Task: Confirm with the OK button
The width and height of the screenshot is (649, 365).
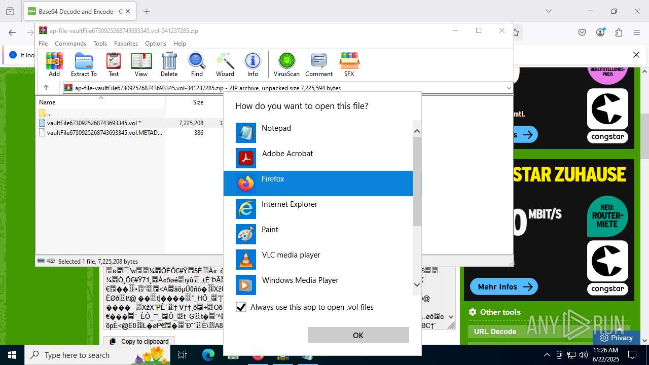Action: (358, 335)
